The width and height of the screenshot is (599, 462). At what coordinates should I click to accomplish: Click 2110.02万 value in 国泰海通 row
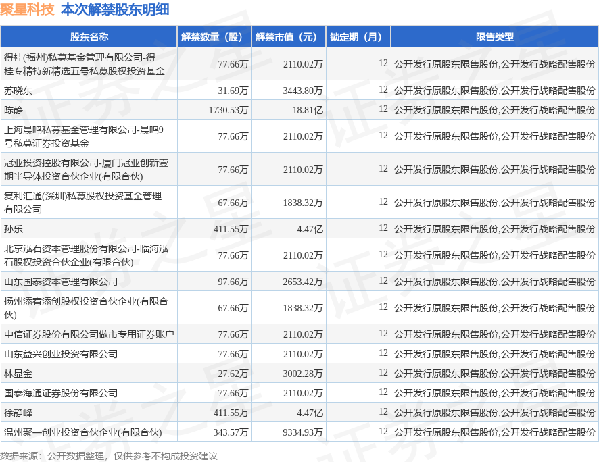pos(303,393)
